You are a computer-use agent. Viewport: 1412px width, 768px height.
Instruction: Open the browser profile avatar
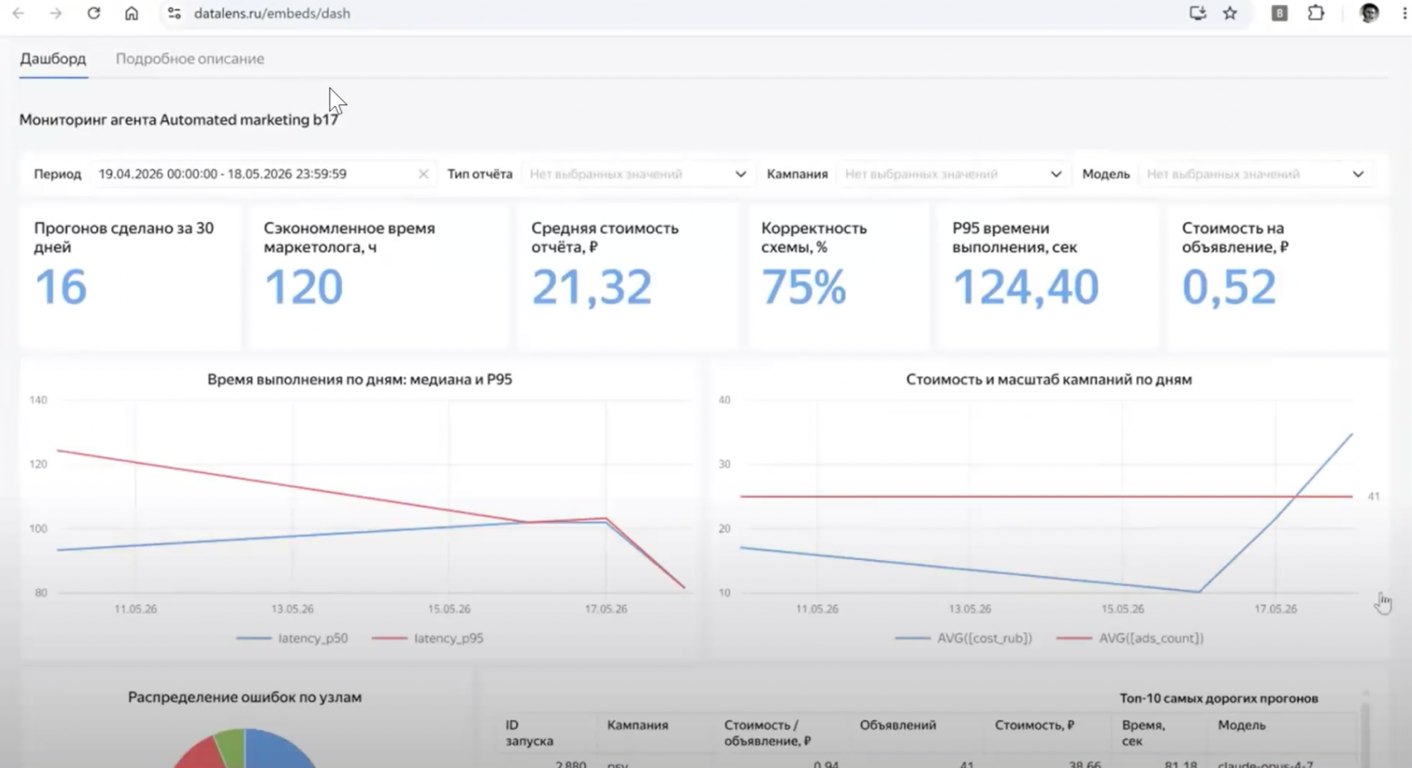pyautogui.click(x=1369, y=14)
